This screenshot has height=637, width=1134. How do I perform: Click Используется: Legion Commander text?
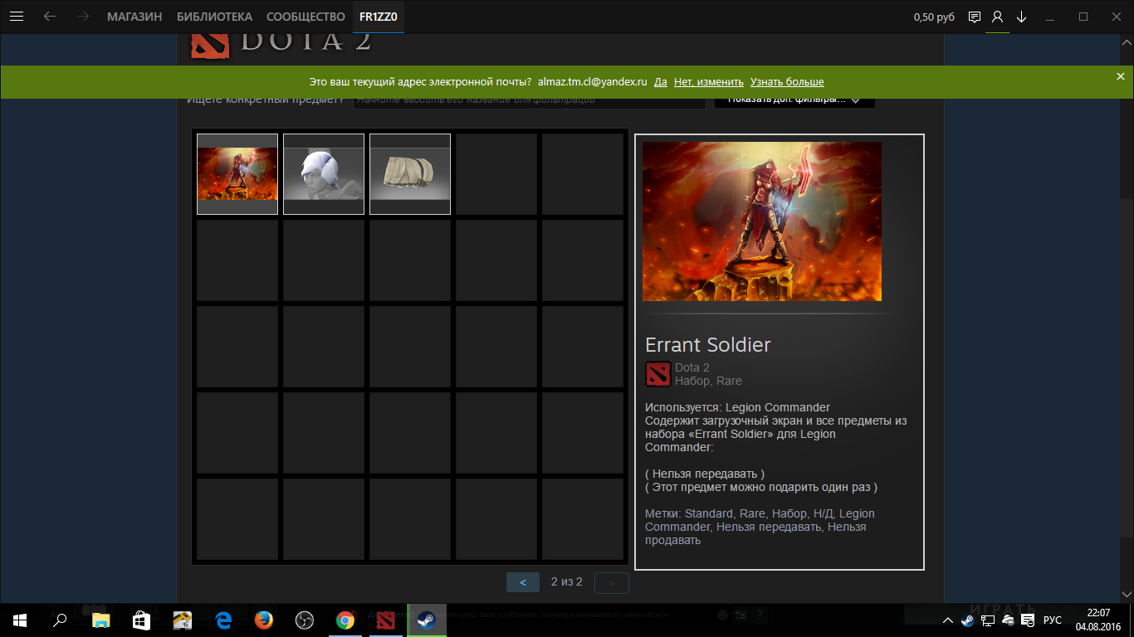coord(737,407)
